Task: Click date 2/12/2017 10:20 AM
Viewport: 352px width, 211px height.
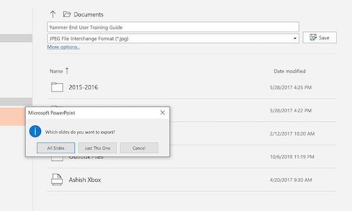Action: [x=292, y=134]
